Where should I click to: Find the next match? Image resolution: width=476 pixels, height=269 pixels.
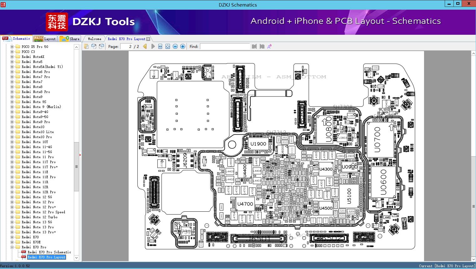[262, 46]
